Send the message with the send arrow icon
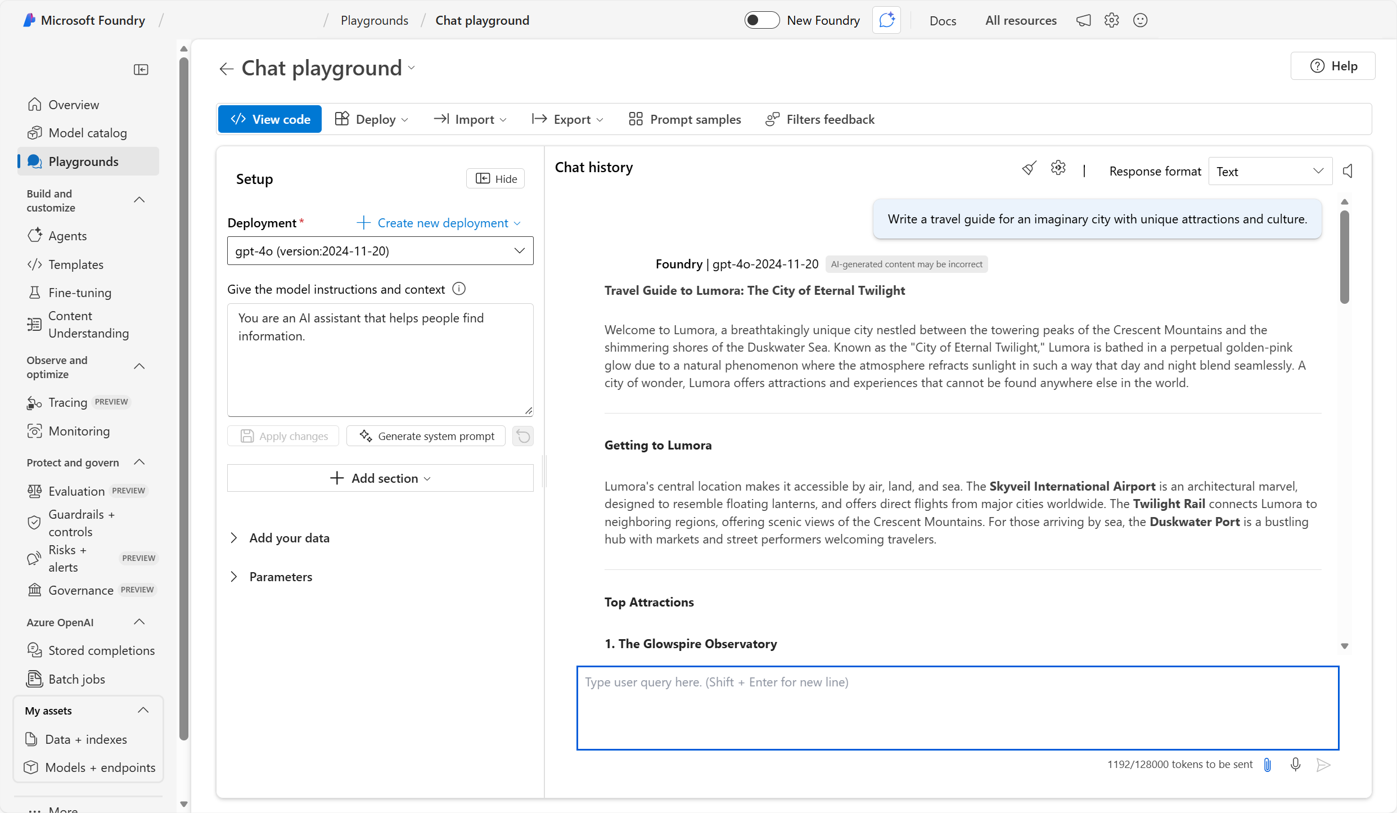The height and width of the screenshot is (813, 1397). [x=1323, y=765]
